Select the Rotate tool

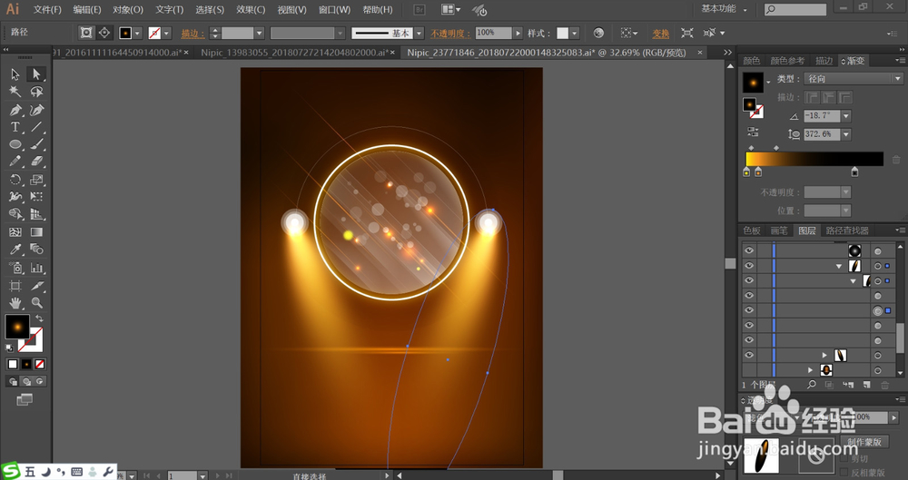[15, 180]
